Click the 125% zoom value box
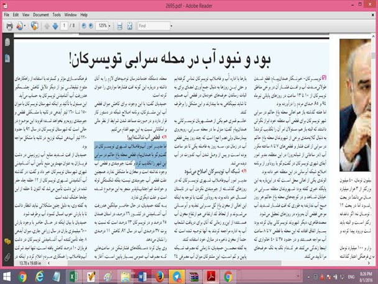The height and width of the screenshot is (284, 378). [x=102, y=25]
